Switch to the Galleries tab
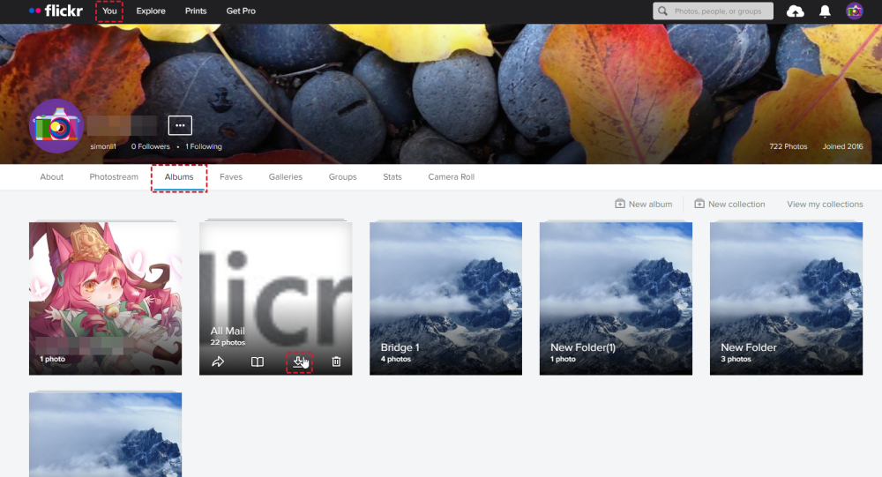Screen dimensions: 882x477 point(286,176)
